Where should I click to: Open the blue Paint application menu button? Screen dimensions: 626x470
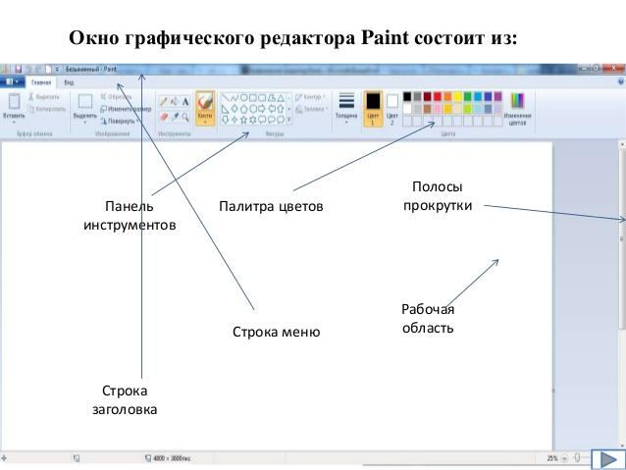[12, 81]
